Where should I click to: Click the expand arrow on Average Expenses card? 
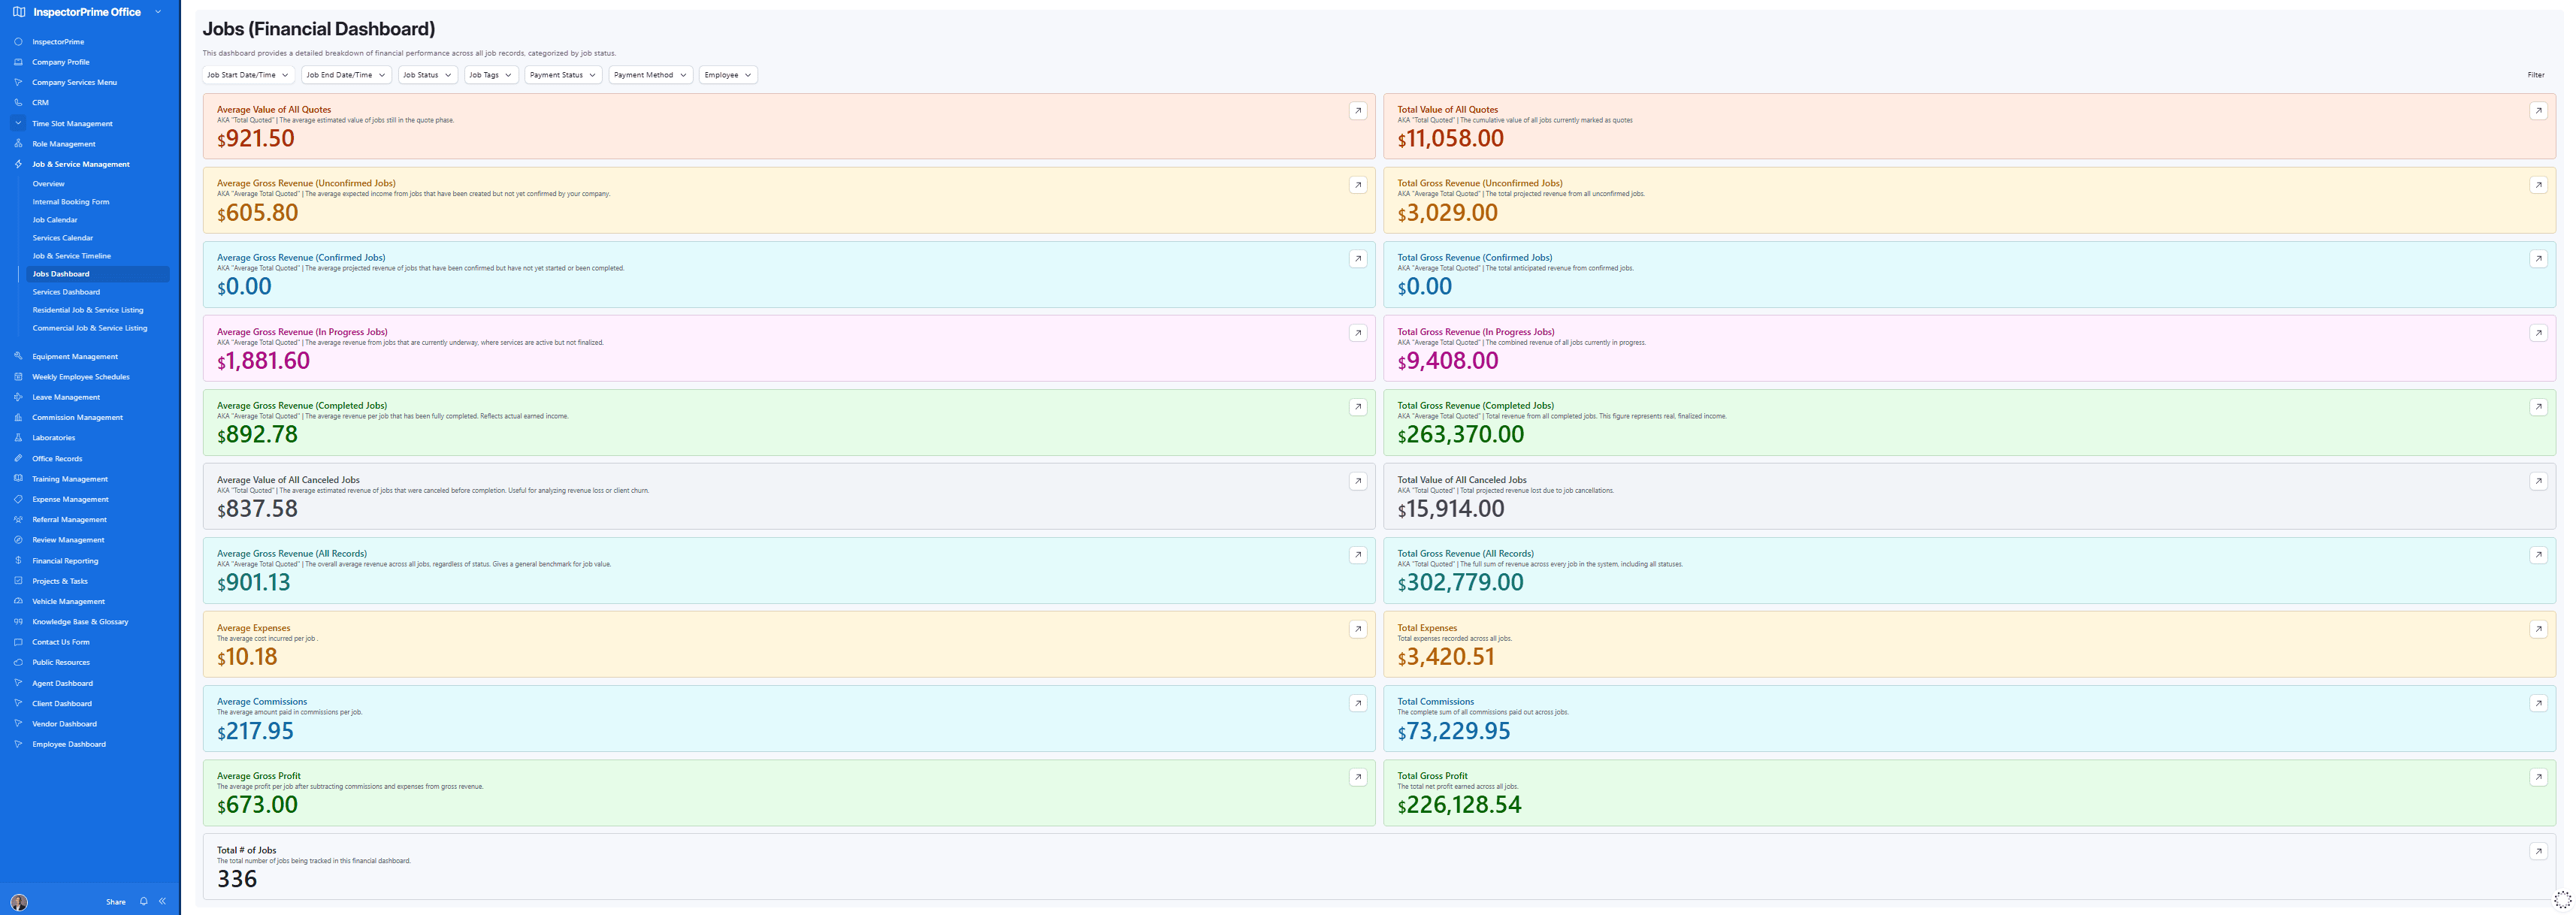pyautogui.click(x=1357, y=629)
